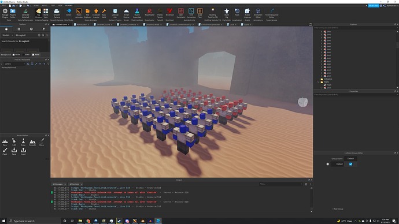
Task: Open Moon Animator File Explorer
Action: point(87,13)
